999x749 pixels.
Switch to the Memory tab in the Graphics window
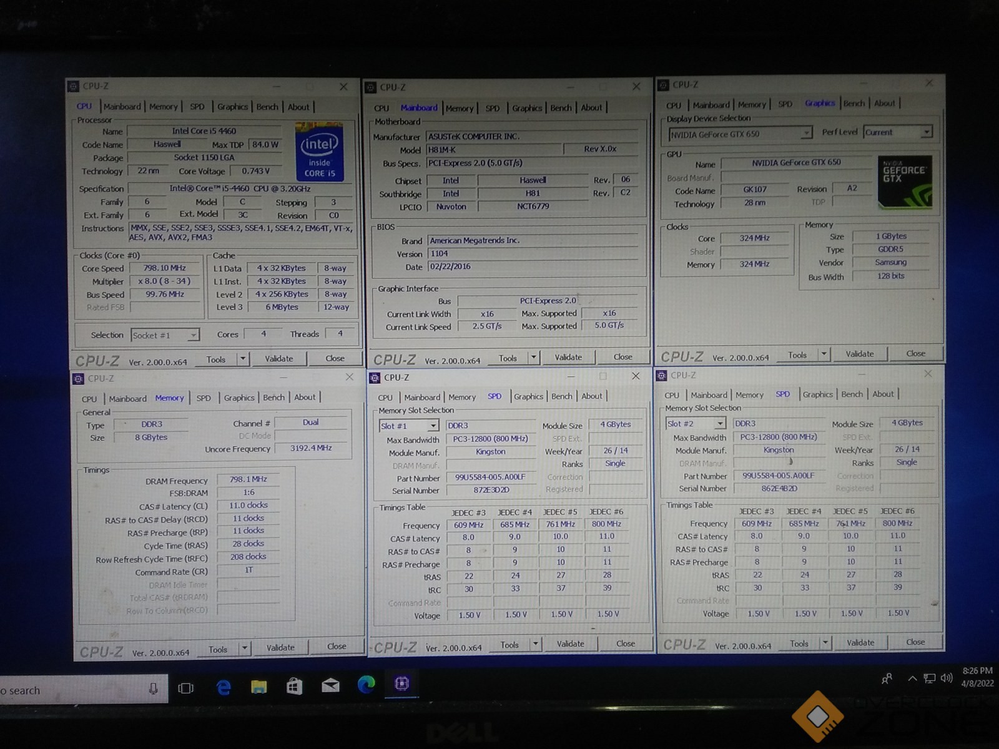tap(752, 104)
